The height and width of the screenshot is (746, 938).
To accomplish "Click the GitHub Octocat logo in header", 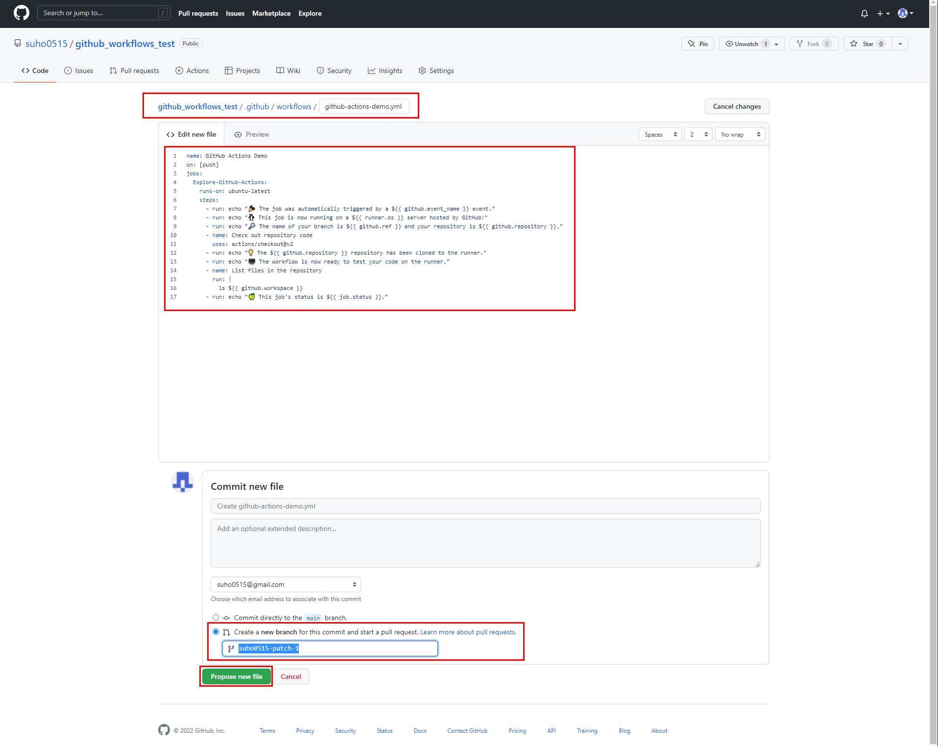I will point(22,13).
